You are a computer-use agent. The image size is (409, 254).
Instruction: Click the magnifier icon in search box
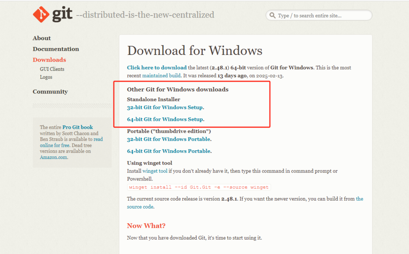(272, 16)
